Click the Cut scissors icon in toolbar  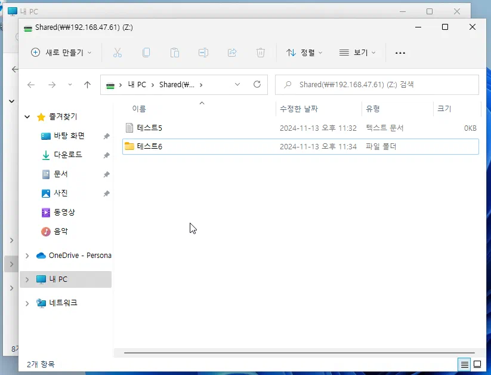point(117,53)
